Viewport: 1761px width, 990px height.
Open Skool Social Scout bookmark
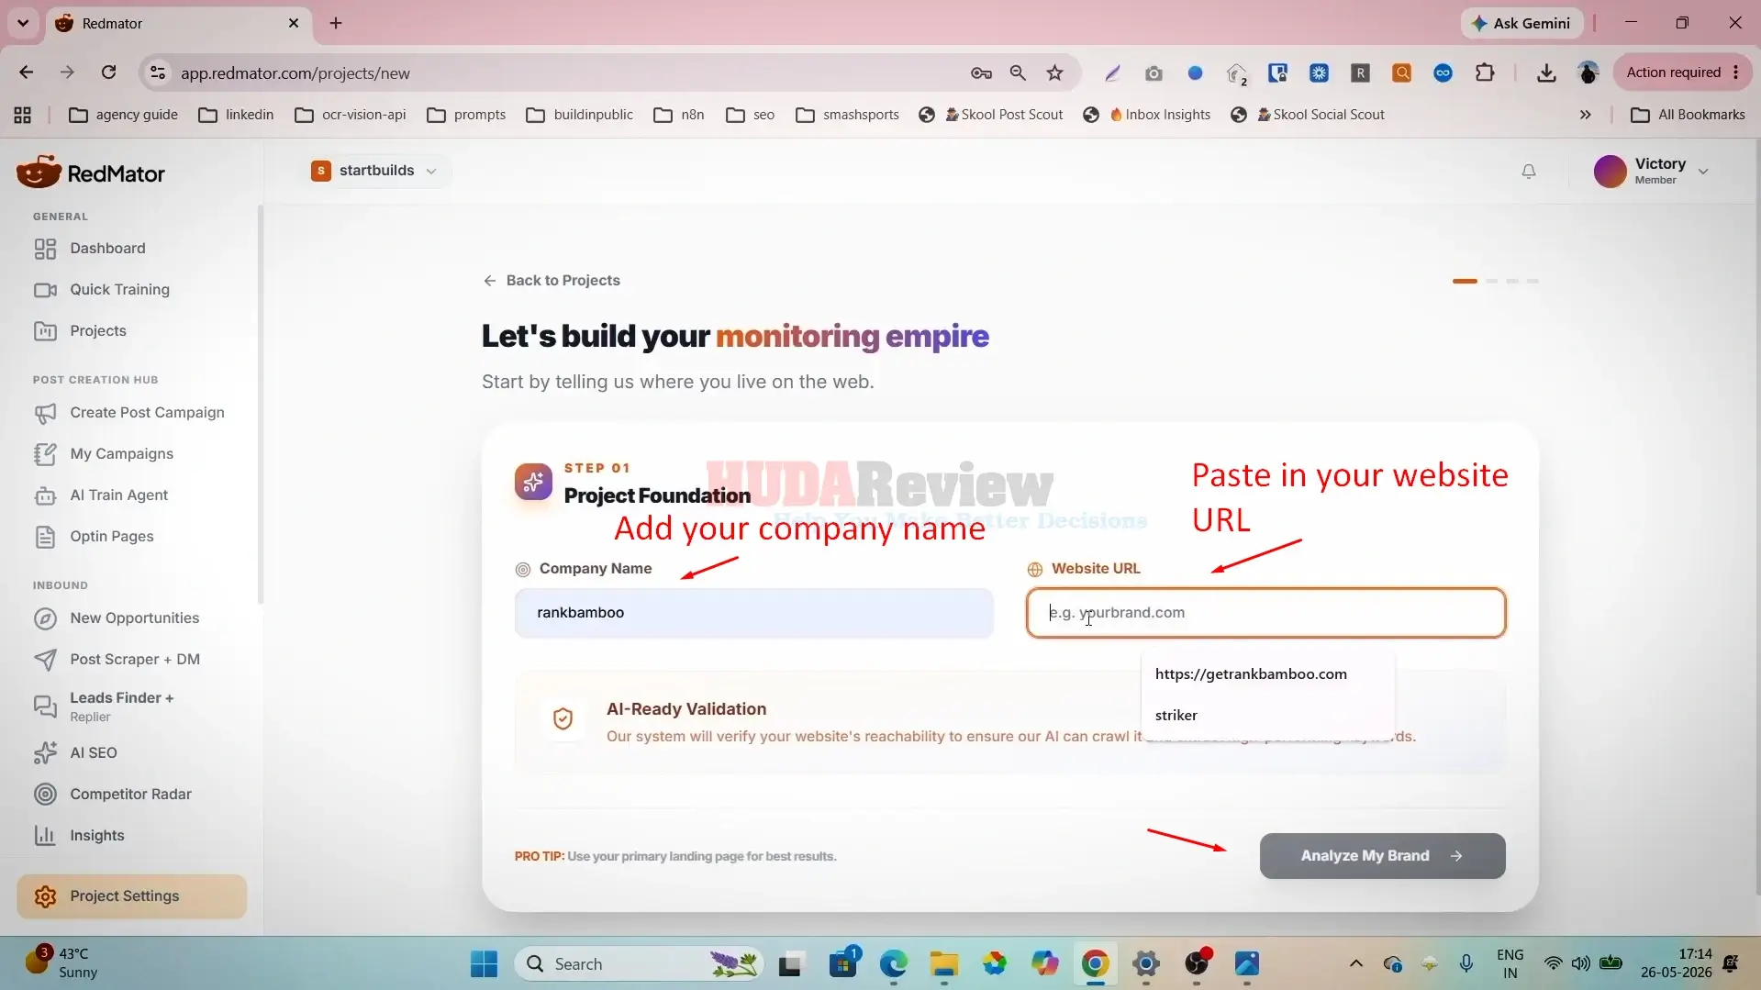point(1307,115)
